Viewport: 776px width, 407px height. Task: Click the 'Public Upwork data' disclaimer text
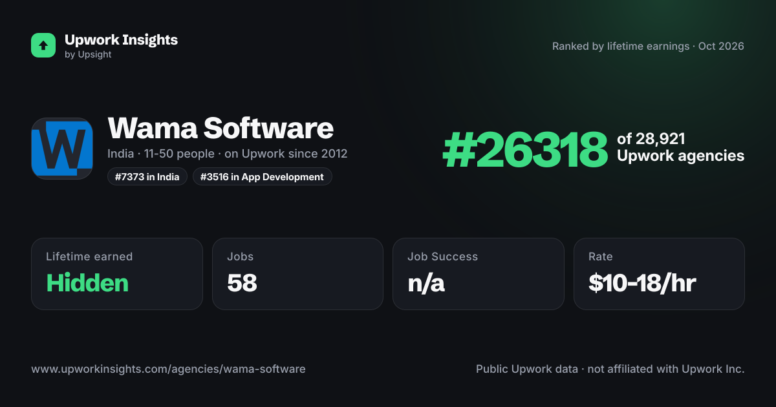[x=610, y=369]
